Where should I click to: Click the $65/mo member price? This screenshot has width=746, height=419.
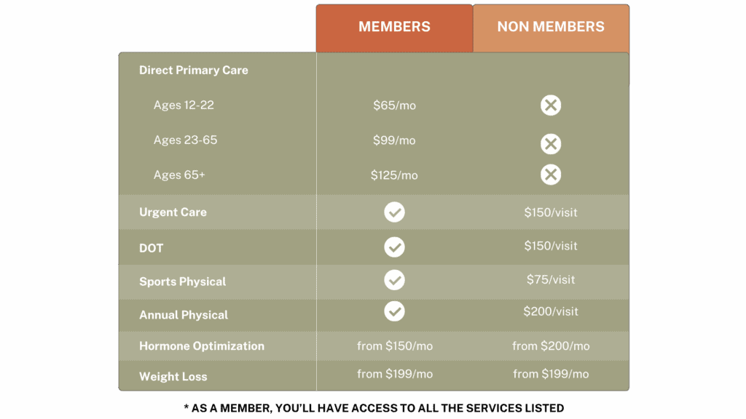click(394, 105)
